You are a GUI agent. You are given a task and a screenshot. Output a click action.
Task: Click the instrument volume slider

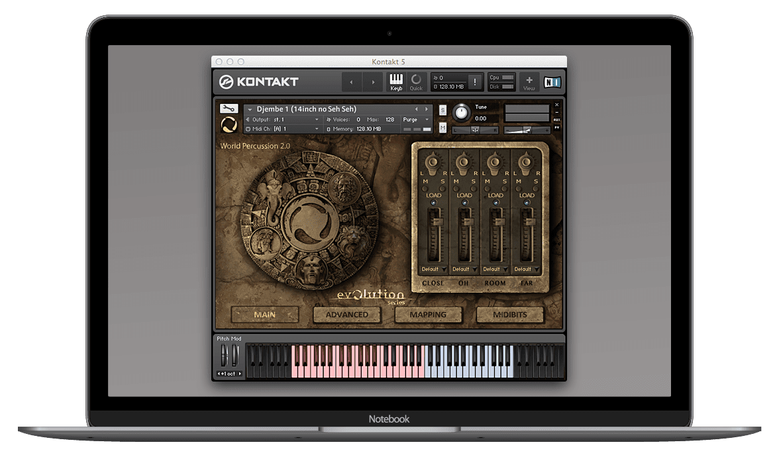(x=527, y=130)
